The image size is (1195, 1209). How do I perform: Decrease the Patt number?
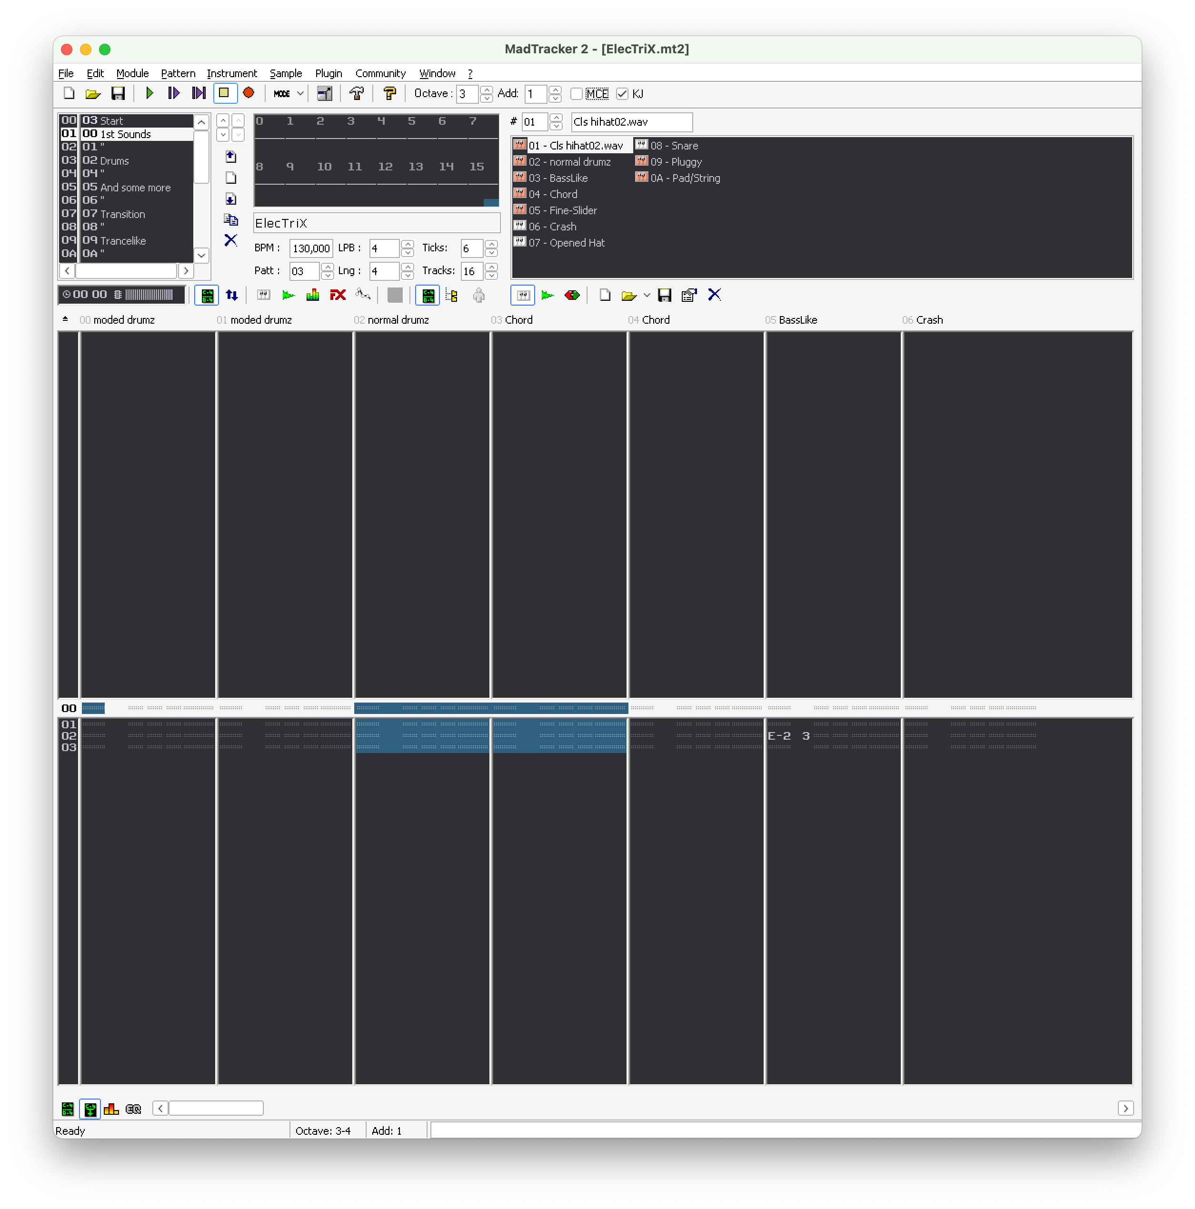pyautogui.click(x=328, y=275)
